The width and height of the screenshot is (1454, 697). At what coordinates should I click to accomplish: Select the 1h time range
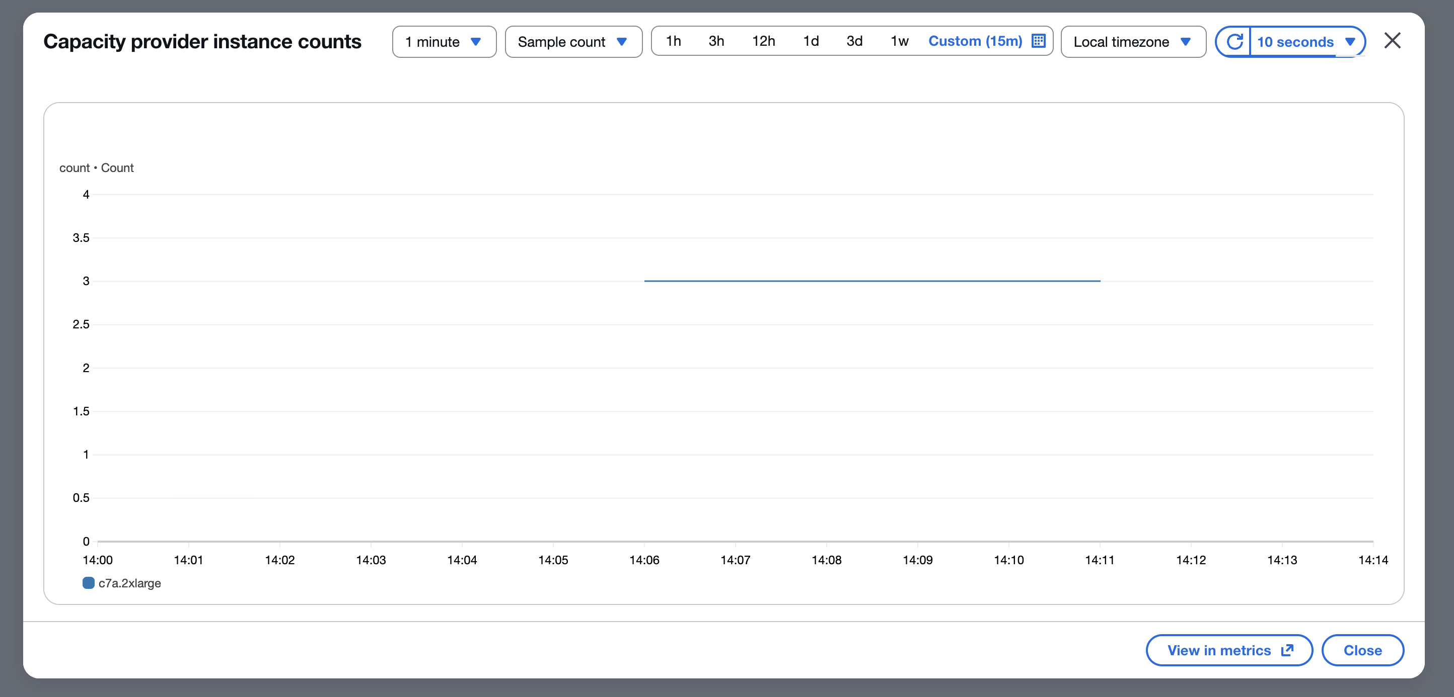(x=673, y=41)
